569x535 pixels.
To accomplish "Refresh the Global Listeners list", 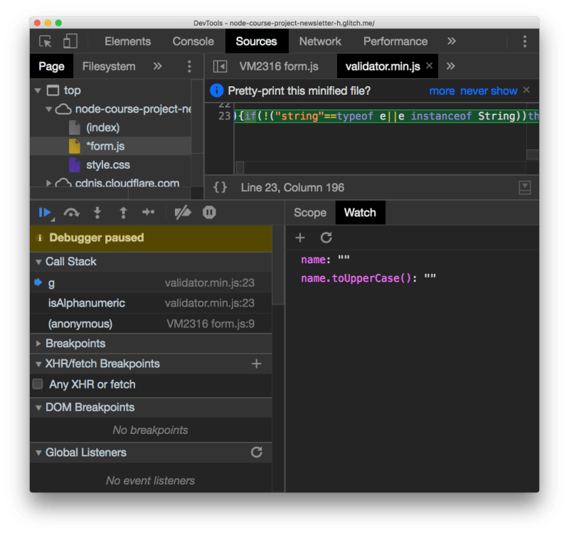I will [257, 452].
